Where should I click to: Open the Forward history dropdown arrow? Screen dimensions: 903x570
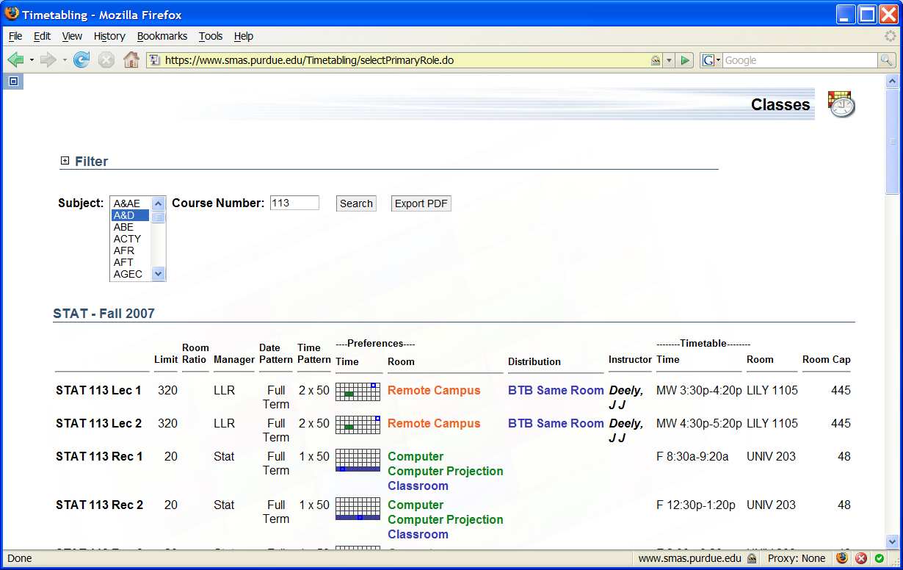pyautogui.click(x=65, y=60)
